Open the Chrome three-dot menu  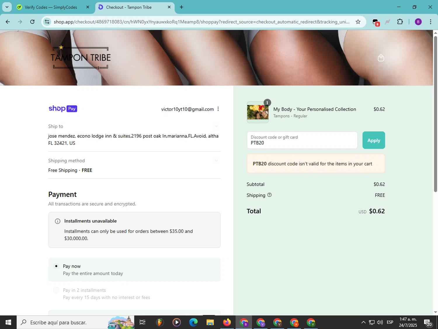point(430,22)
